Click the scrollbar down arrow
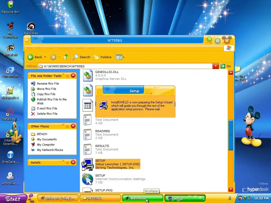The height and width of the screenshot is (203, 271). tap(231, 189)
